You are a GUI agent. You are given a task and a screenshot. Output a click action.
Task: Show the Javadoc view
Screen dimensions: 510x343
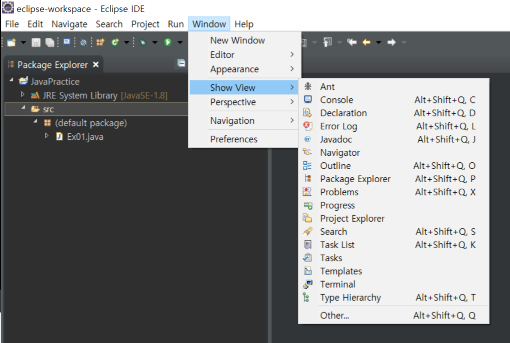point(393,139)
